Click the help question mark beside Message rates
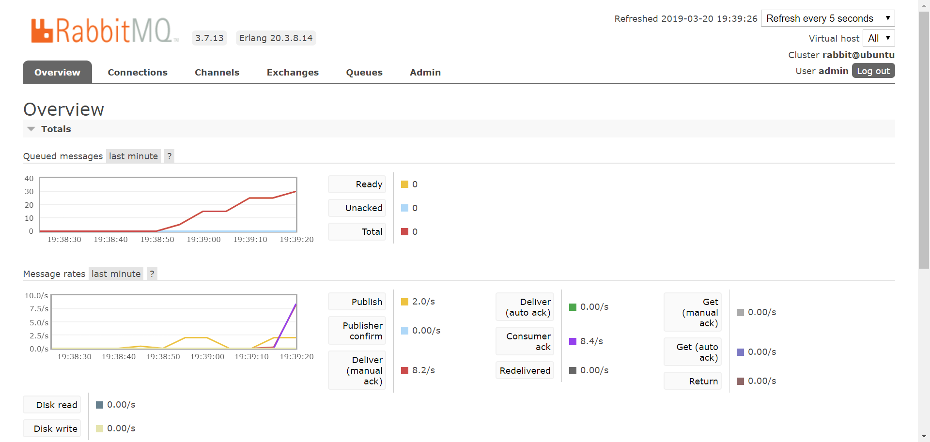The image size is (930, 442). click(x=152, y=274)
